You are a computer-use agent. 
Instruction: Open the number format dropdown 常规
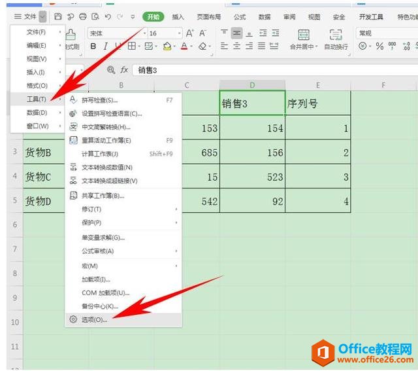pos(387,33)
